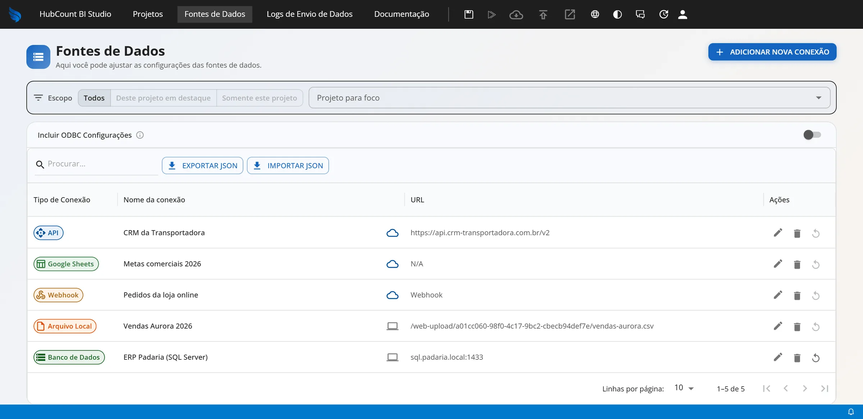Click the Escopo filter icon

[x=38, y=98]
